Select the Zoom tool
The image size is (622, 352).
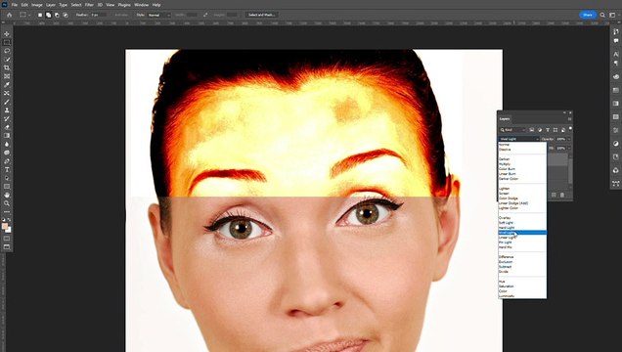pyautogui.click(x=7, y=203)
